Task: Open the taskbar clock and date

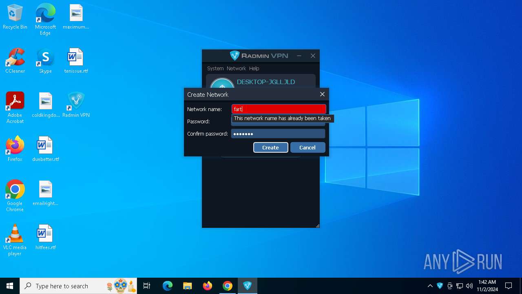Action: click(x=487, y=286)
